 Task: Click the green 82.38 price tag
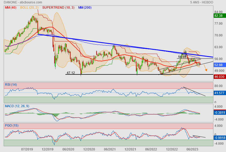click(220, 16)
